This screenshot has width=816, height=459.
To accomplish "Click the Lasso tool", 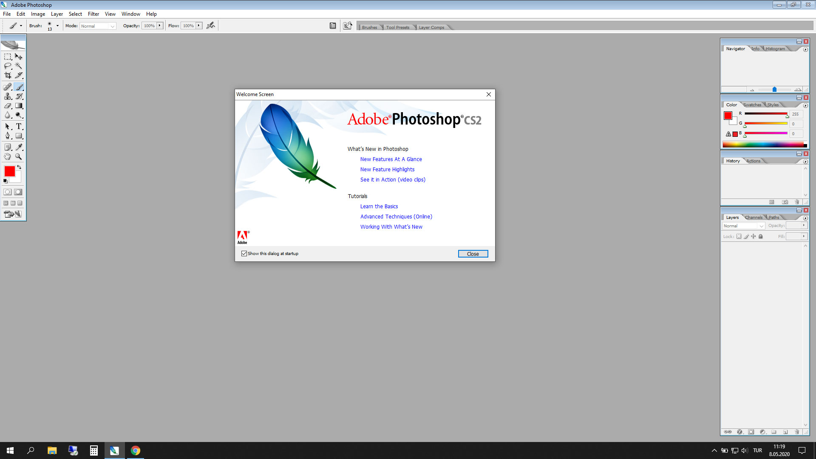I will click(8, 66).
